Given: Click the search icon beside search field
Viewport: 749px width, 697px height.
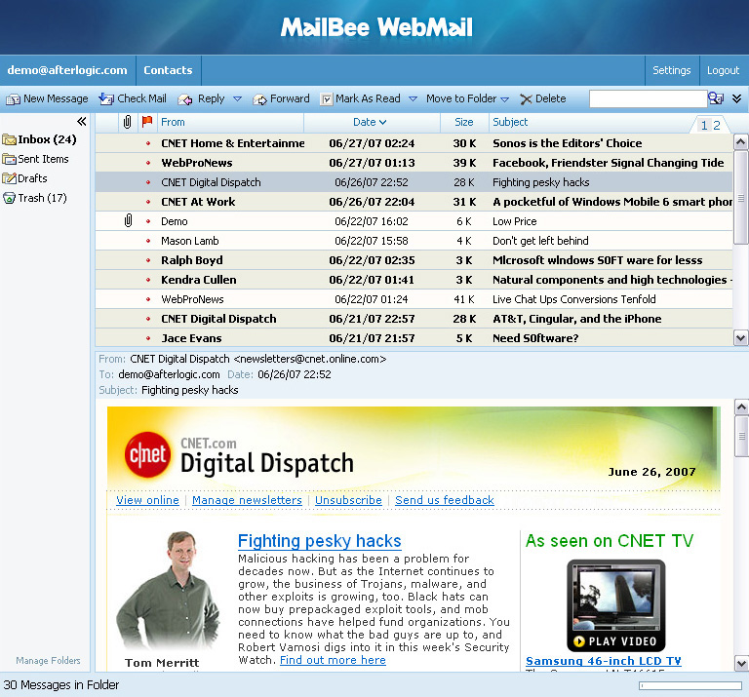Looking at the screenshot, I should click(716, 98).
